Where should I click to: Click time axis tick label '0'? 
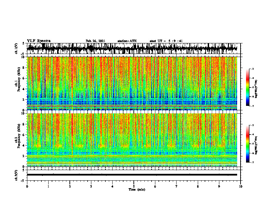point(27,186)
